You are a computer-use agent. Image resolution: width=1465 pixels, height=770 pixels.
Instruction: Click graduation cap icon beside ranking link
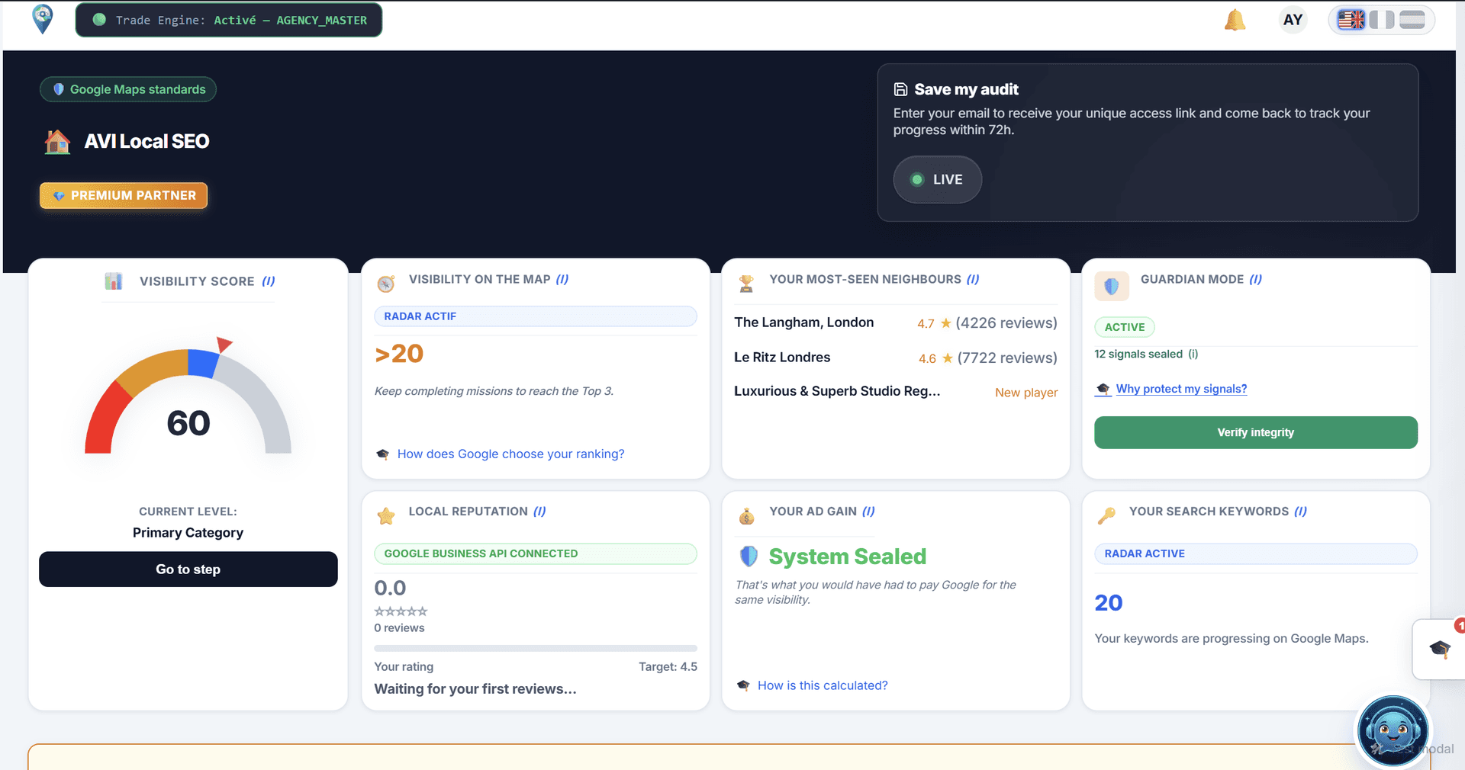coord(383,454)
